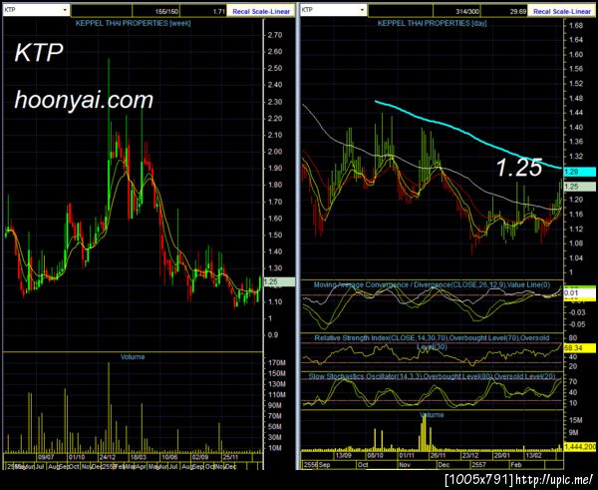Click the 08/10 date marker on daily timeline
The width and height of the screenshot is (598, 490).
[375, 455]
